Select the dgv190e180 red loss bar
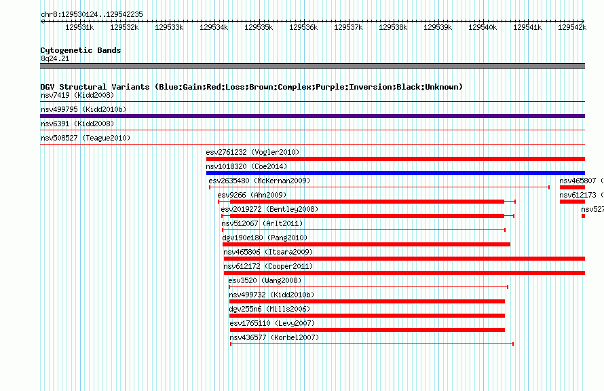 [x=366, y=244]
